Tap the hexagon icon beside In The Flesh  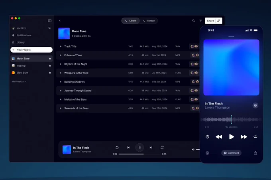[255, 105]
